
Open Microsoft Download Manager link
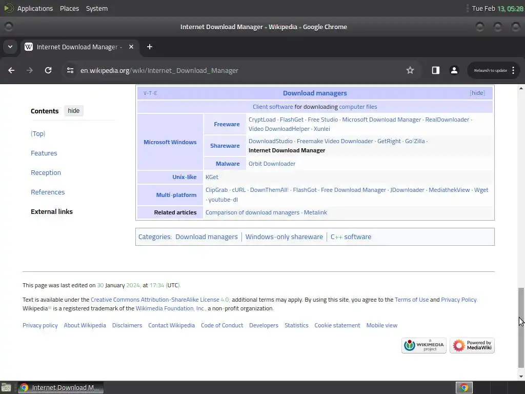click(381, 120)
